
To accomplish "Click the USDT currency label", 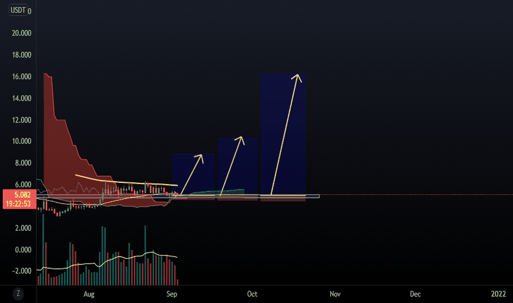I will click(18, 10).
